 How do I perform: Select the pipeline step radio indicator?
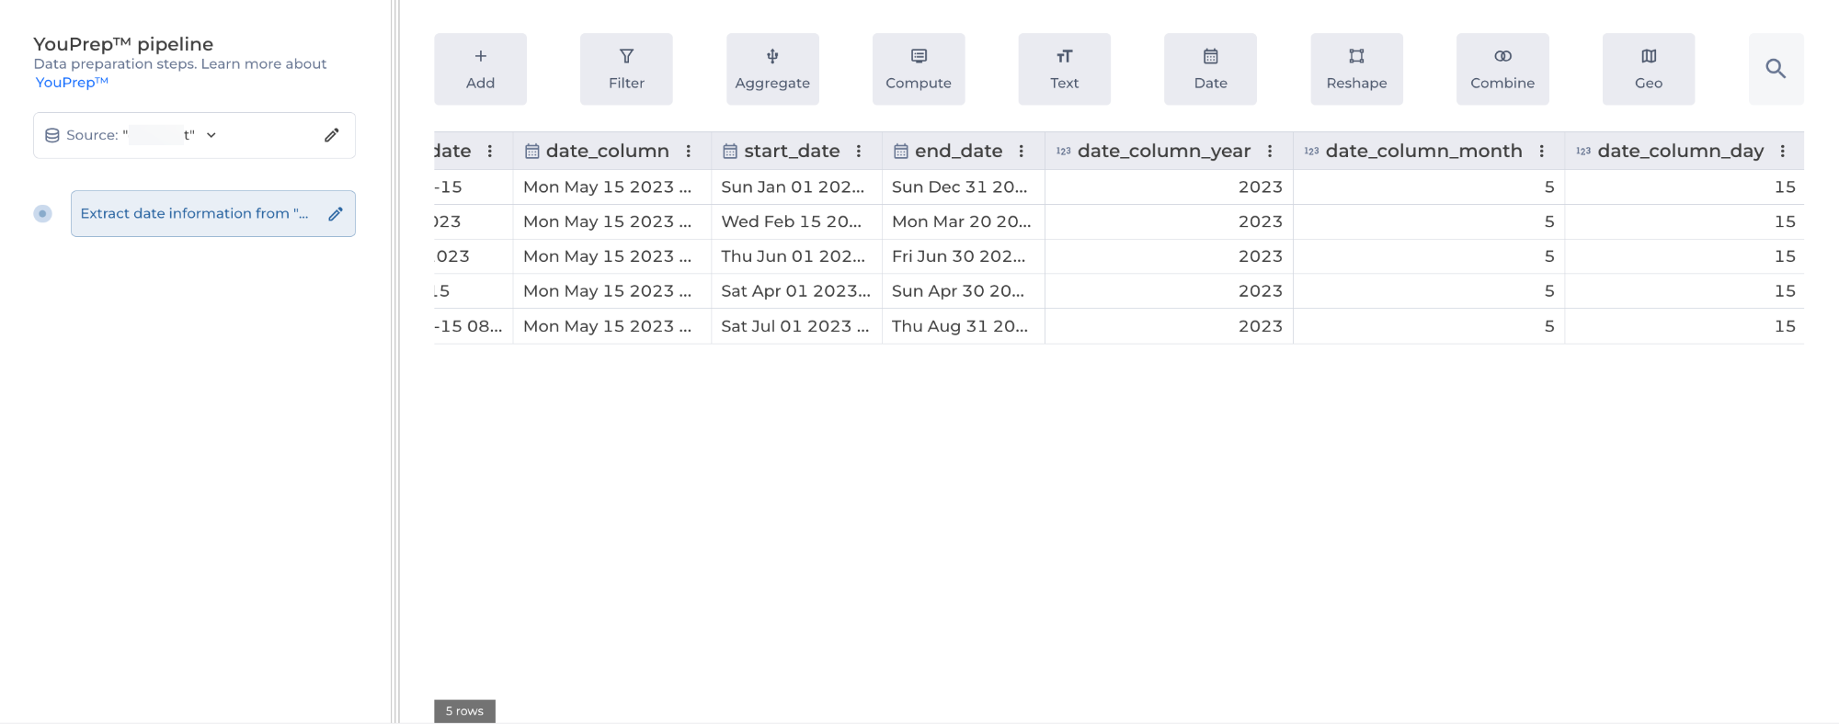pyautogui.click(x=42, y=213)
